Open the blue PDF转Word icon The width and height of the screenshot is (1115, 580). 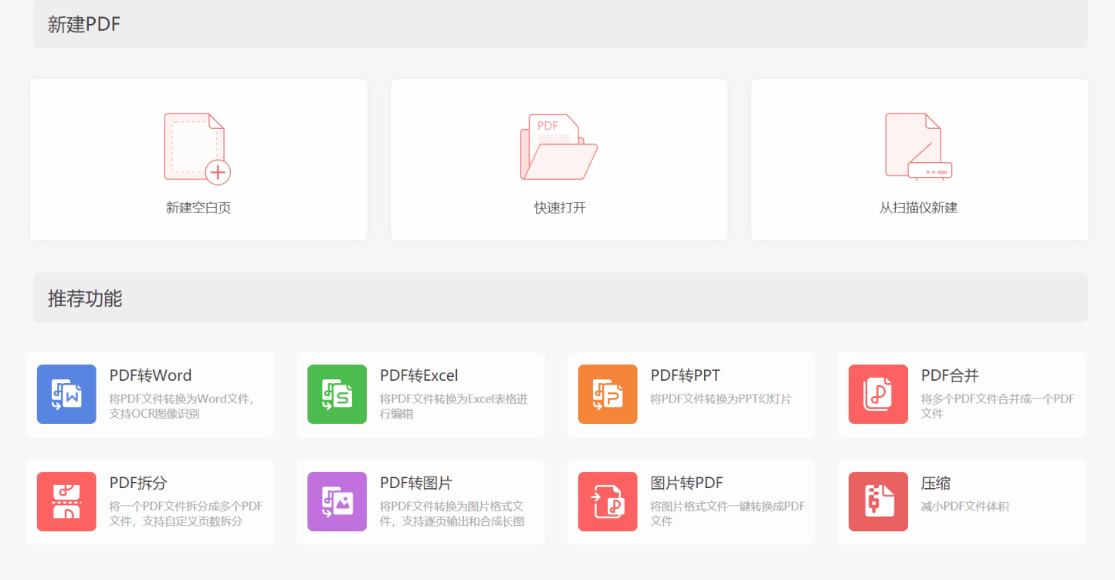(66, 394)
